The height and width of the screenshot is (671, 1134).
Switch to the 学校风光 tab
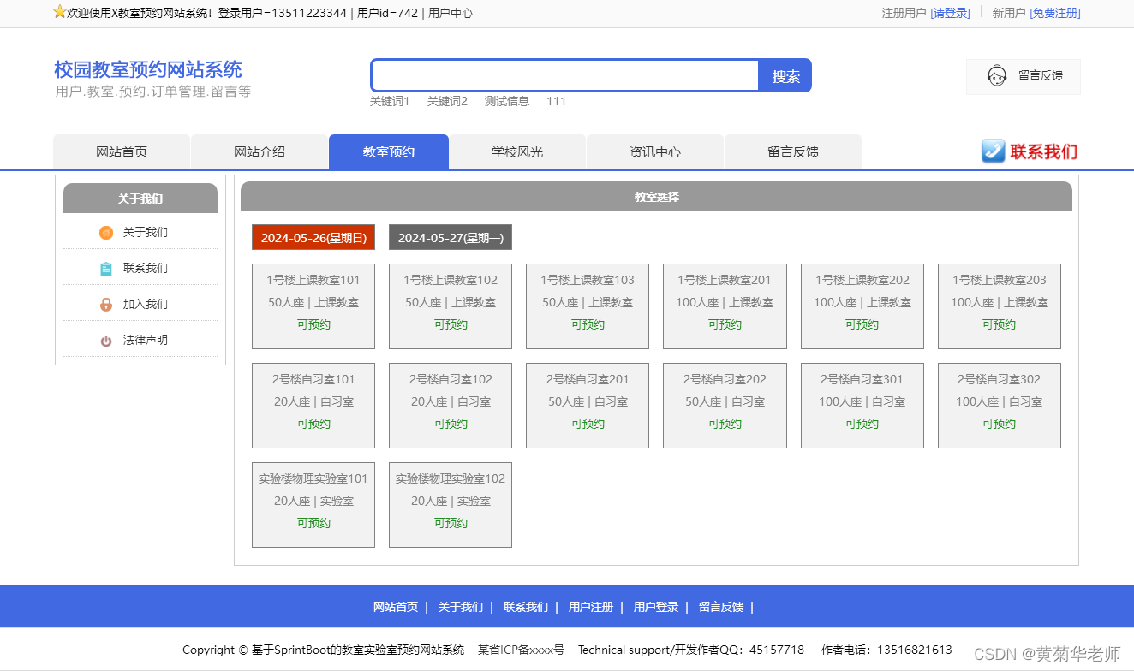(517, 151)
